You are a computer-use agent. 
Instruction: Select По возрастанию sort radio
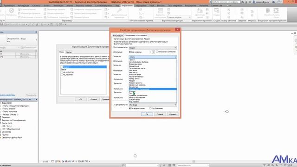pyautogui.click(x=130, y=108)
